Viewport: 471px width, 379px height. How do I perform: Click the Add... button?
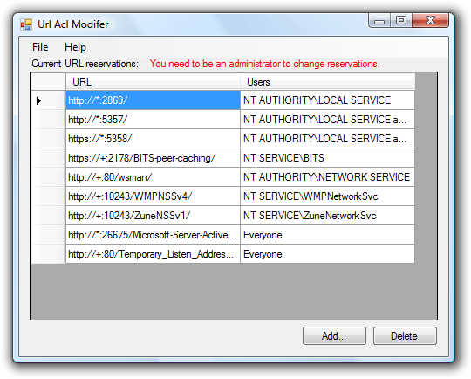334,335
